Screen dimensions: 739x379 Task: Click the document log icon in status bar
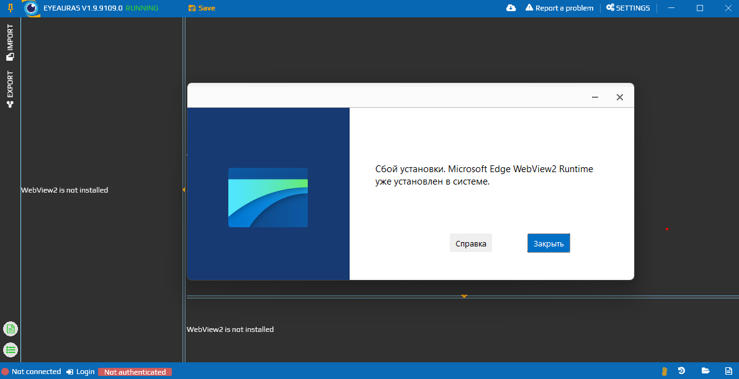pos(728,370)
